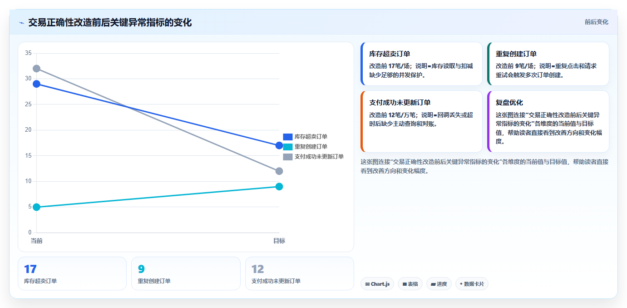Click the 前后变化 label in header
This screenshot has width=627, height=308.
pyautogui.click(x=596, y=22)
